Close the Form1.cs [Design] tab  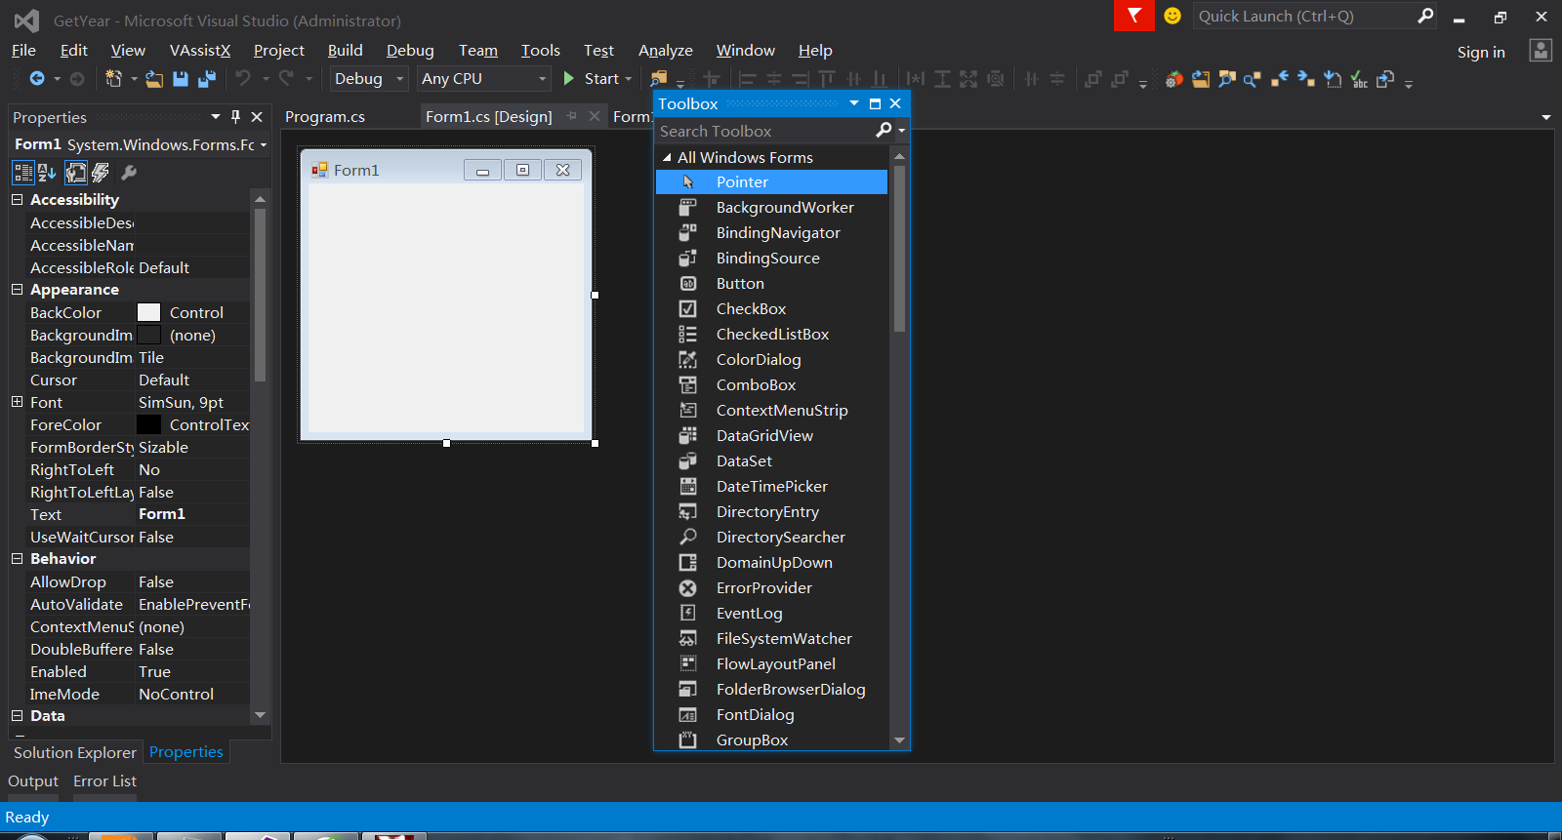pos(594,116)
